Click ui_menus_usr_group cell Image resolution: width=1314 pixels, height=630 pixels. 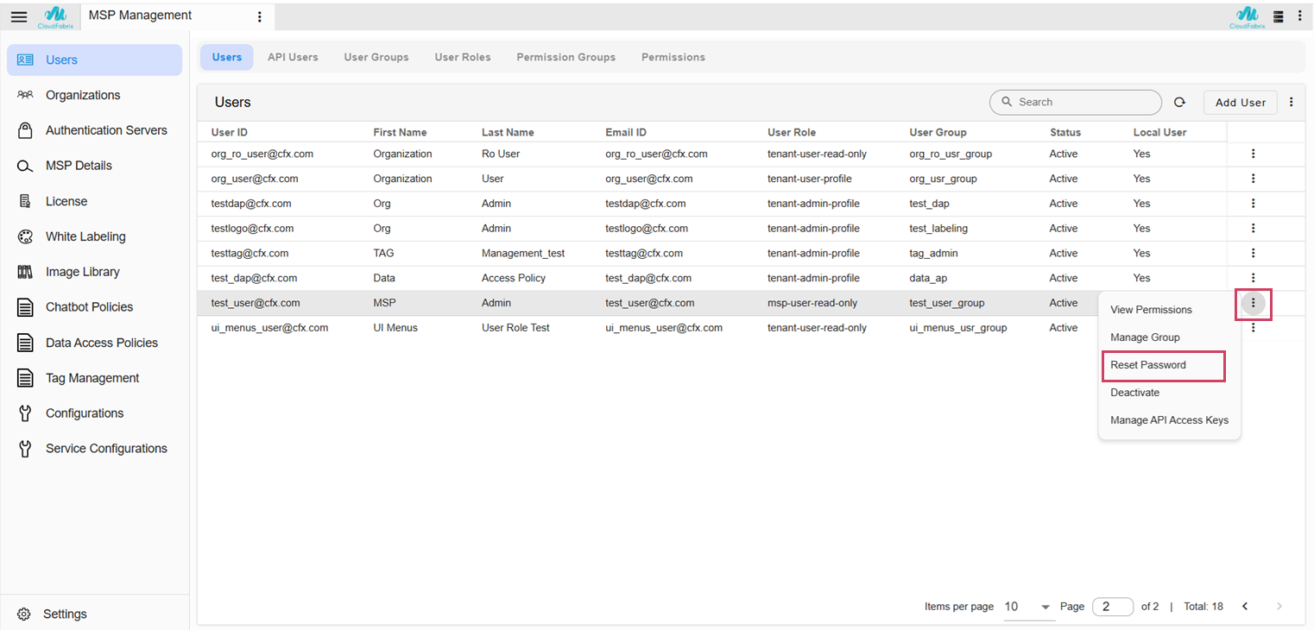coord(958,328)
